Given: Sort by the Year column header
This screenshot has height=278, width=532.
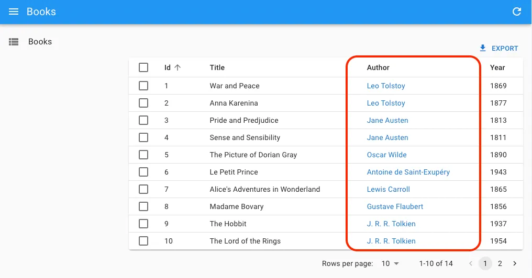Looking at the screenshot, I should 497,67.
